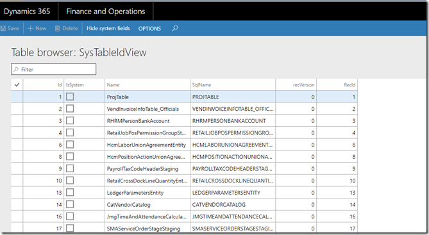Click Hide system fields
This screenshot has width=429, height=235.
point(108,28)
